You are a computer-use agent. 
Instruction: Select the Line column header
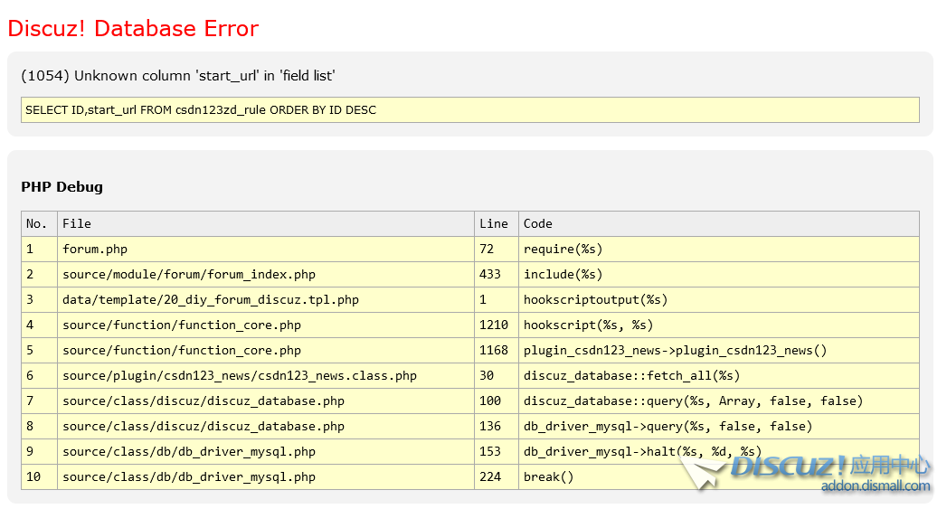[x=494, y=223]
